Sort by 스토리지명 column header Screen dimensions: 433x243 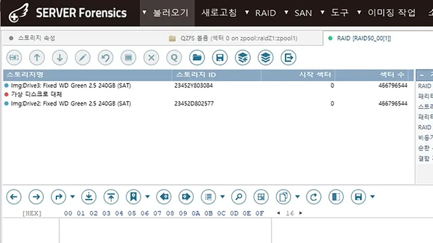pyautogui.click(x=88, y=75)
